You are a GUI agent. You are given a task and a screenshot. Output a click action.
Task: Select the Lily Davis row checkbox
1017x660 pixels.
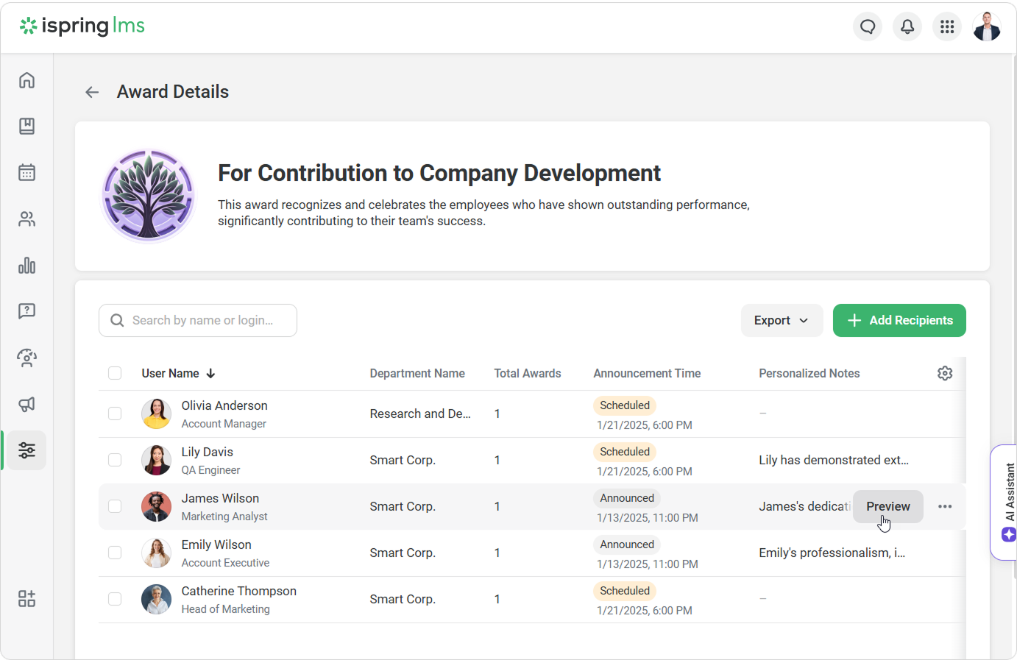click(115, 460)
